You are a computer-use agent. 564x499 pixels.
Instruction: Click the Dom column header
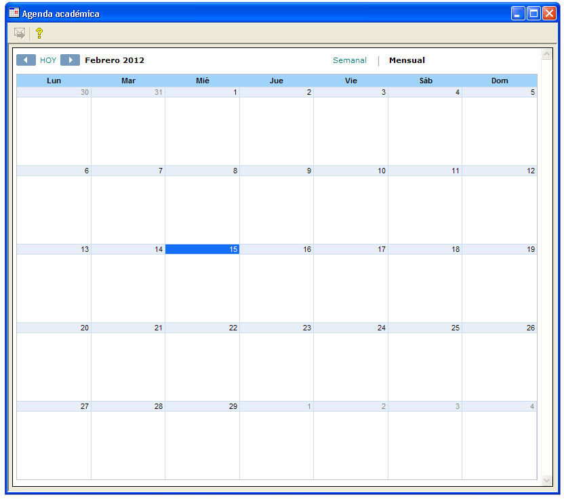tap(500, 81)
